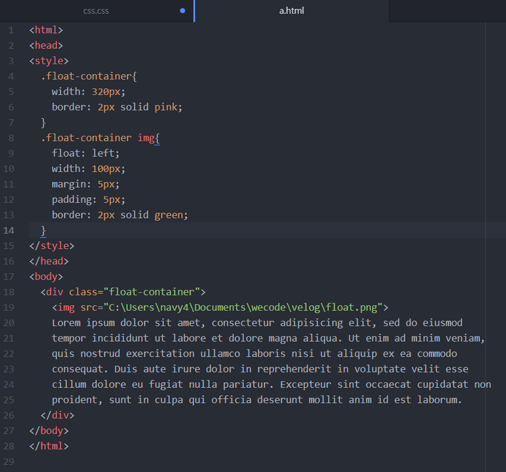Select the a.html tab
The image size is (506, 472).
(291, 11)
